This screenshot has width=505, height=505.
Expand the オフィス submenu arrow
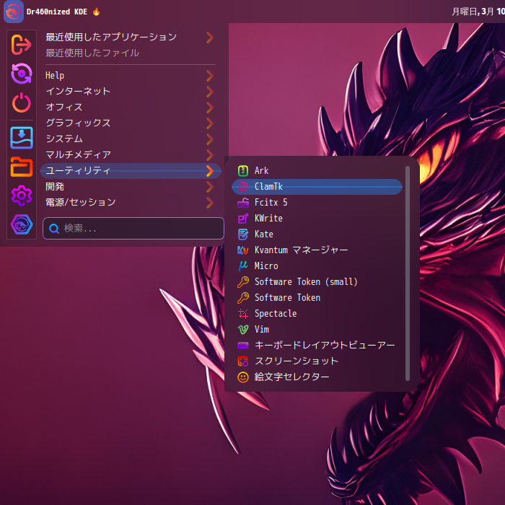[x=210, y=107]
